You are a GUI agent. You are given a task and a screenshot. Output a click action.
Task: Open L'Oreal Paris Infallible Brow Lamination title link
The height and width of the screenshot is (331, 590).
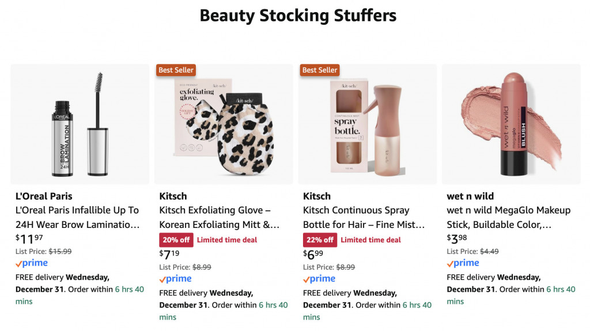coord(77,218)
